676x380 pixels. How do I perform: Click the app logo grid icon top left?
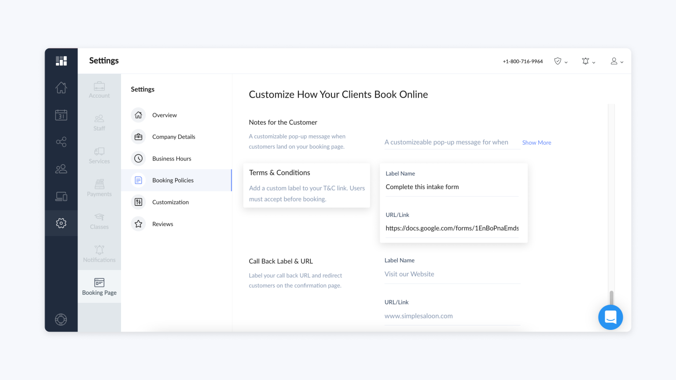point(61,61)
